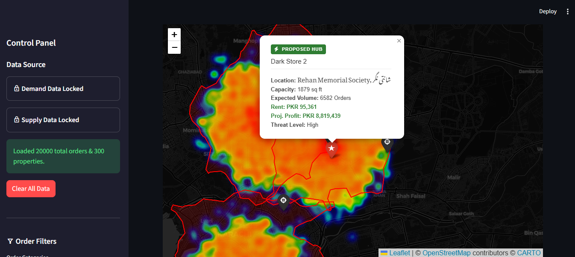This screenshot has width=575, height=257.
Task: Click Supply Data Locked button
Action: point(63,120)
